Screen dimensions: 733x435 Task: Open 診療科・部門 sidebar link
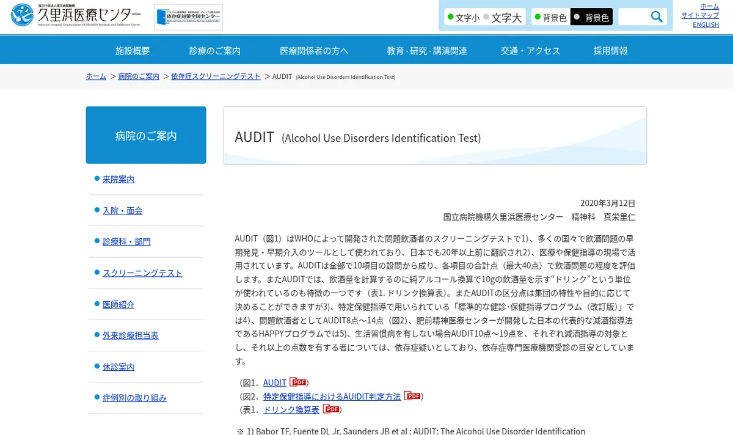(126, 241)
